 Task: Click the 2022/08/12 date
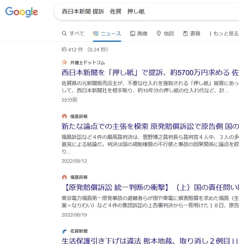(74, 161)
